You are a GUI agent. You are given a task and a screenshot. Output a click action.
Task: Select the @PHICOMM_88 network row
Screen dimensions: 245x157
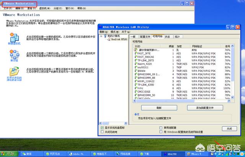pos(182,78)
